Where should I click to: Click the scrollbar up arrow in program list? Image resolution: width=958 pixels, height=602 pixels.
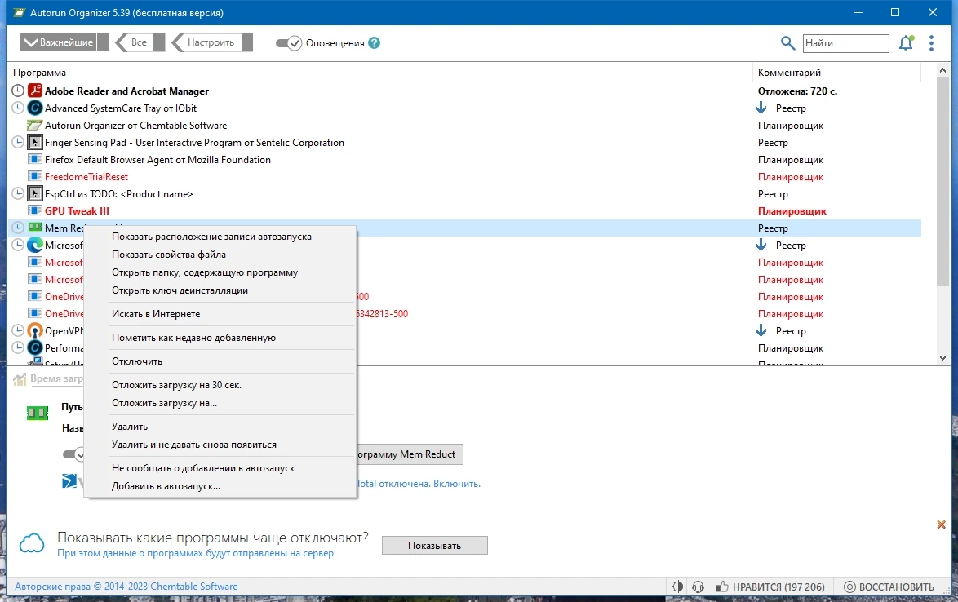[942, 70]
